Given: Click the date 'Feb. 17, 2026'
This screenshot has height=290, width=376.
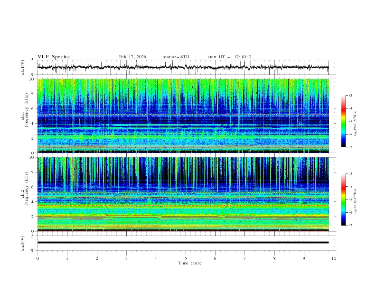Looking at the screenshot, I should click(x=132, y=57).
